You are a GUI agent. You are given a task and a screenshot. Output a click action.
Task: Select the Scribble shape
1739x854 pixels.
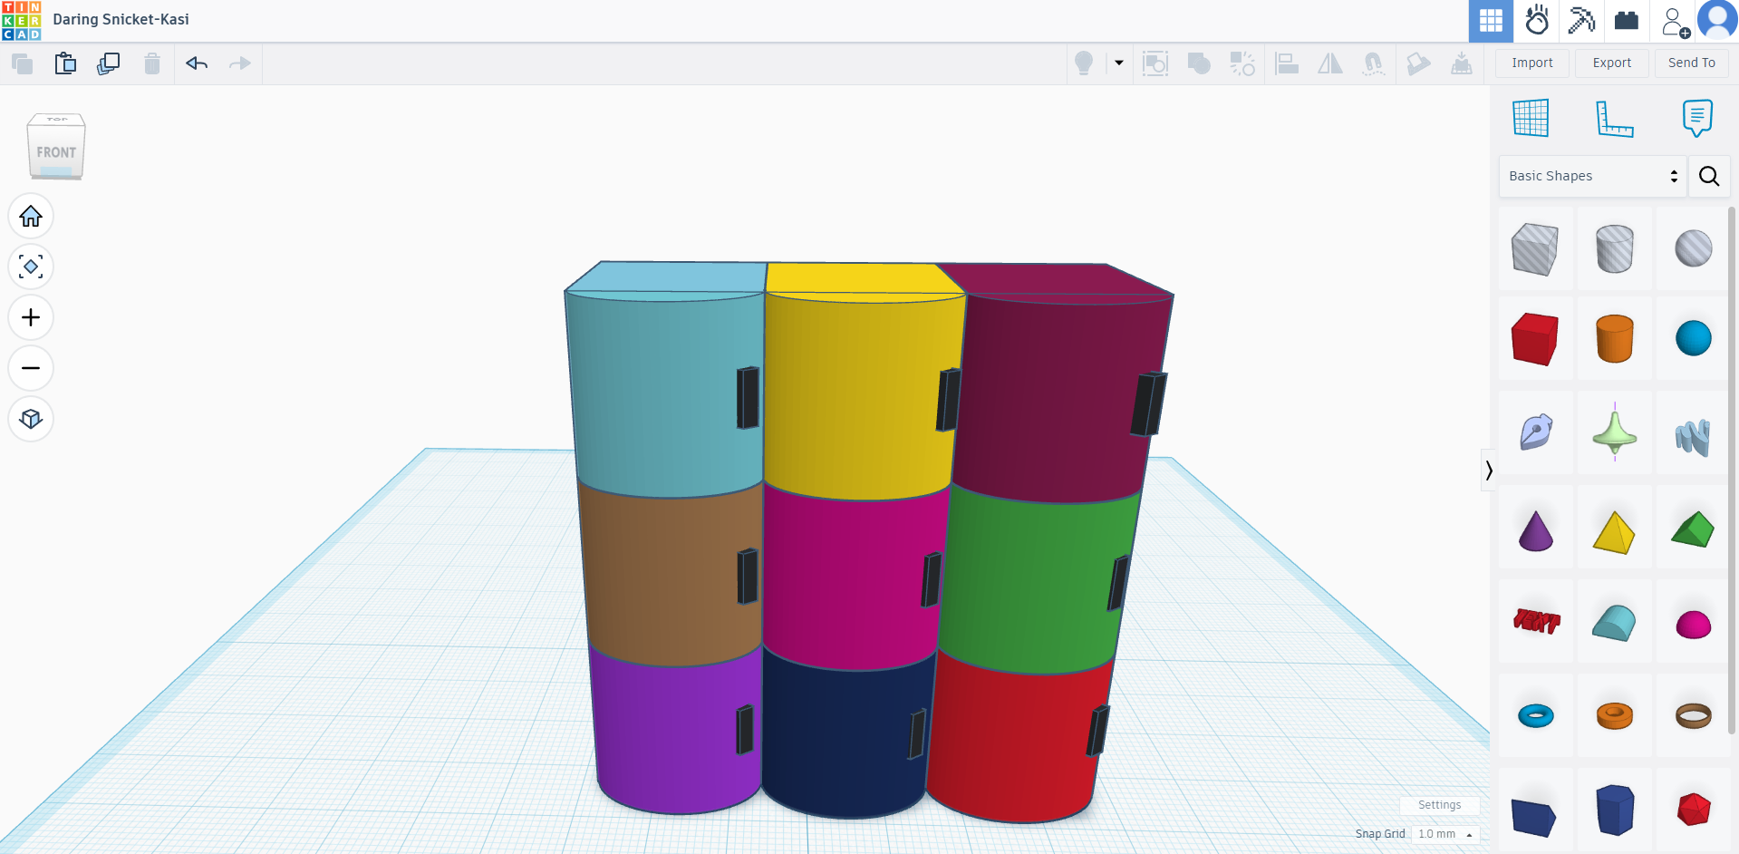click(1535, 432)
